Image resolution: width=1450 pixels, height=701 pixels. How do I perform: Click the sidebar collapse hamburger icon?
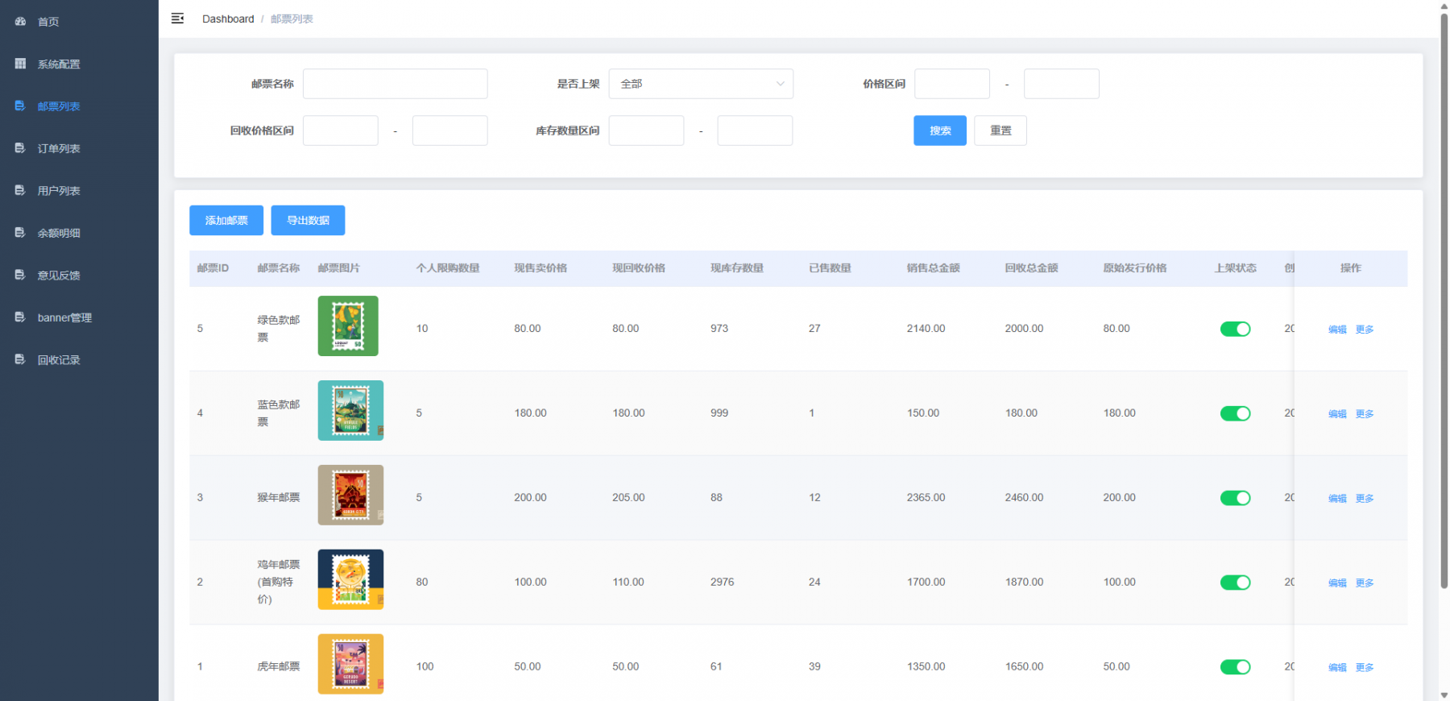tap(177, 19)
